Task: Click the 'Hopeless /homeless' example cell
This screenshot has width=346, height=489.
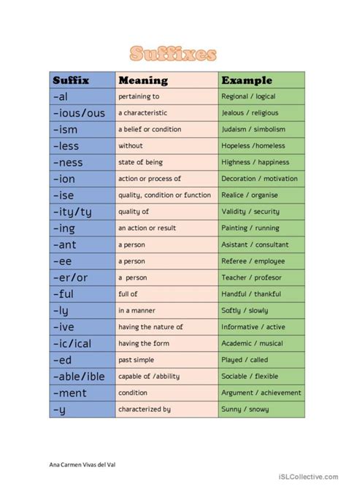Action: click(261, 146)
